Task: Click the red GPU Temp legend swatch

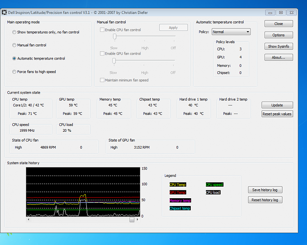Action: 178,192
